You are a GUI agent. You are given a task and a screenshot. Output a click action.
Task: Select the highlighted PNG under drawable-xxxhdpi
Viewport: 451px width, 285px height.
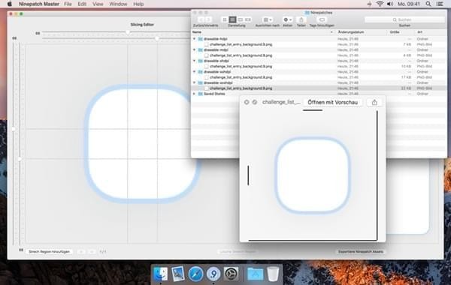coord(319,88)
